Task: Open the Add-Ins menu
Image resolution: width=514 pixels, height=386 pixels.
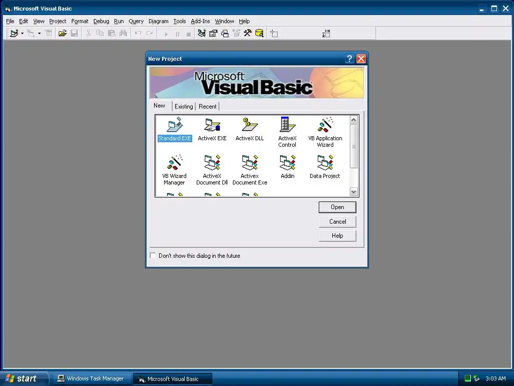Action: pos(200,21)
